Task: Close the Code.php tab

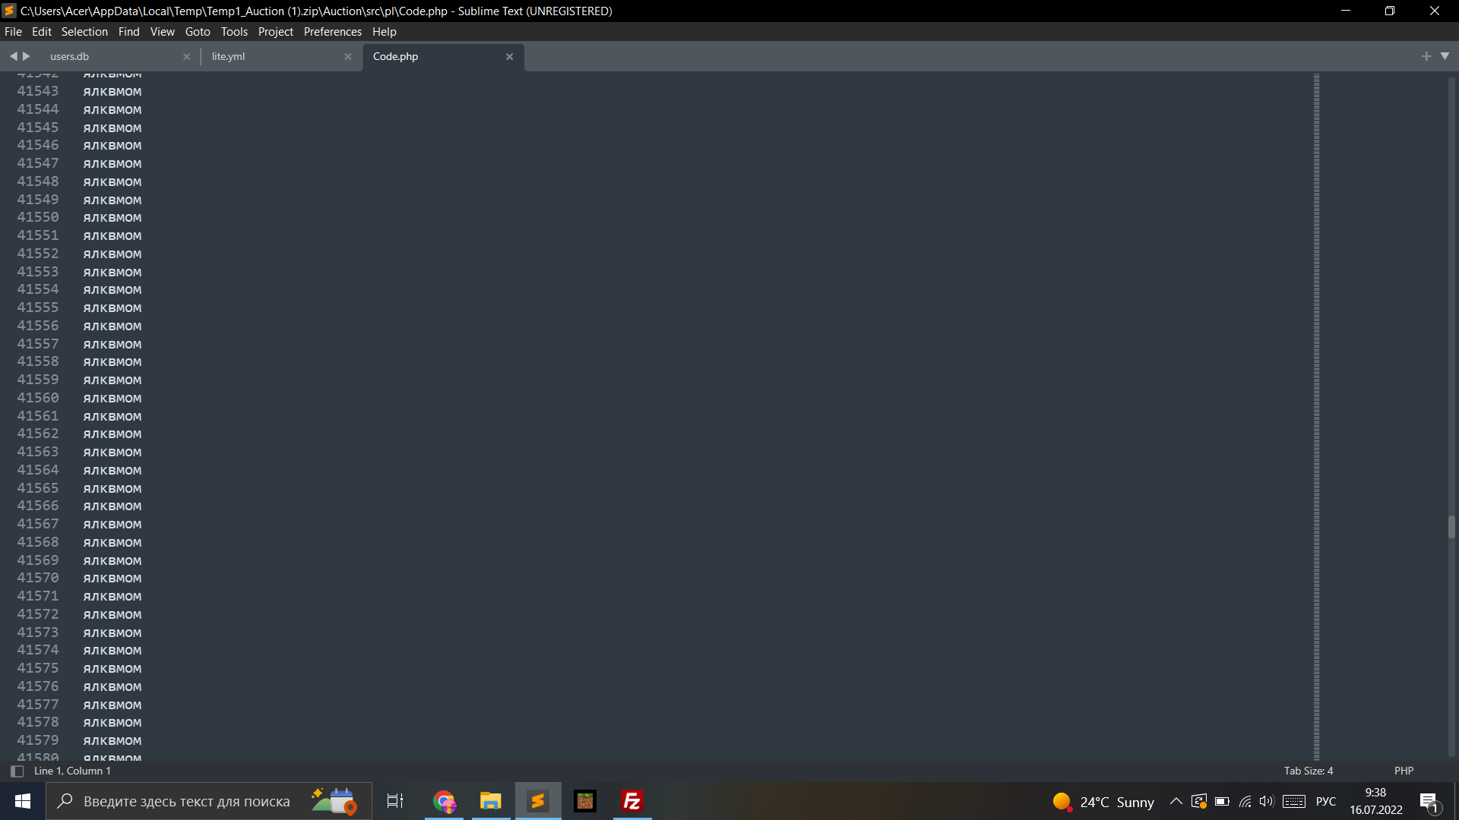Action: [x=510, y=57]
